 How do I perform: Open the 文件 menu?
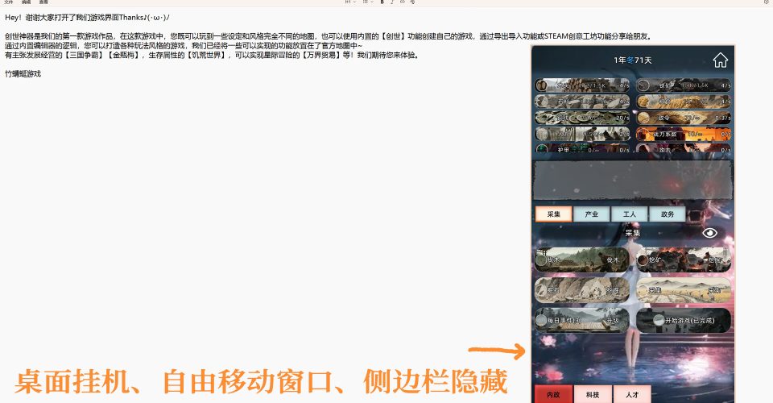(x=9, y=2)
